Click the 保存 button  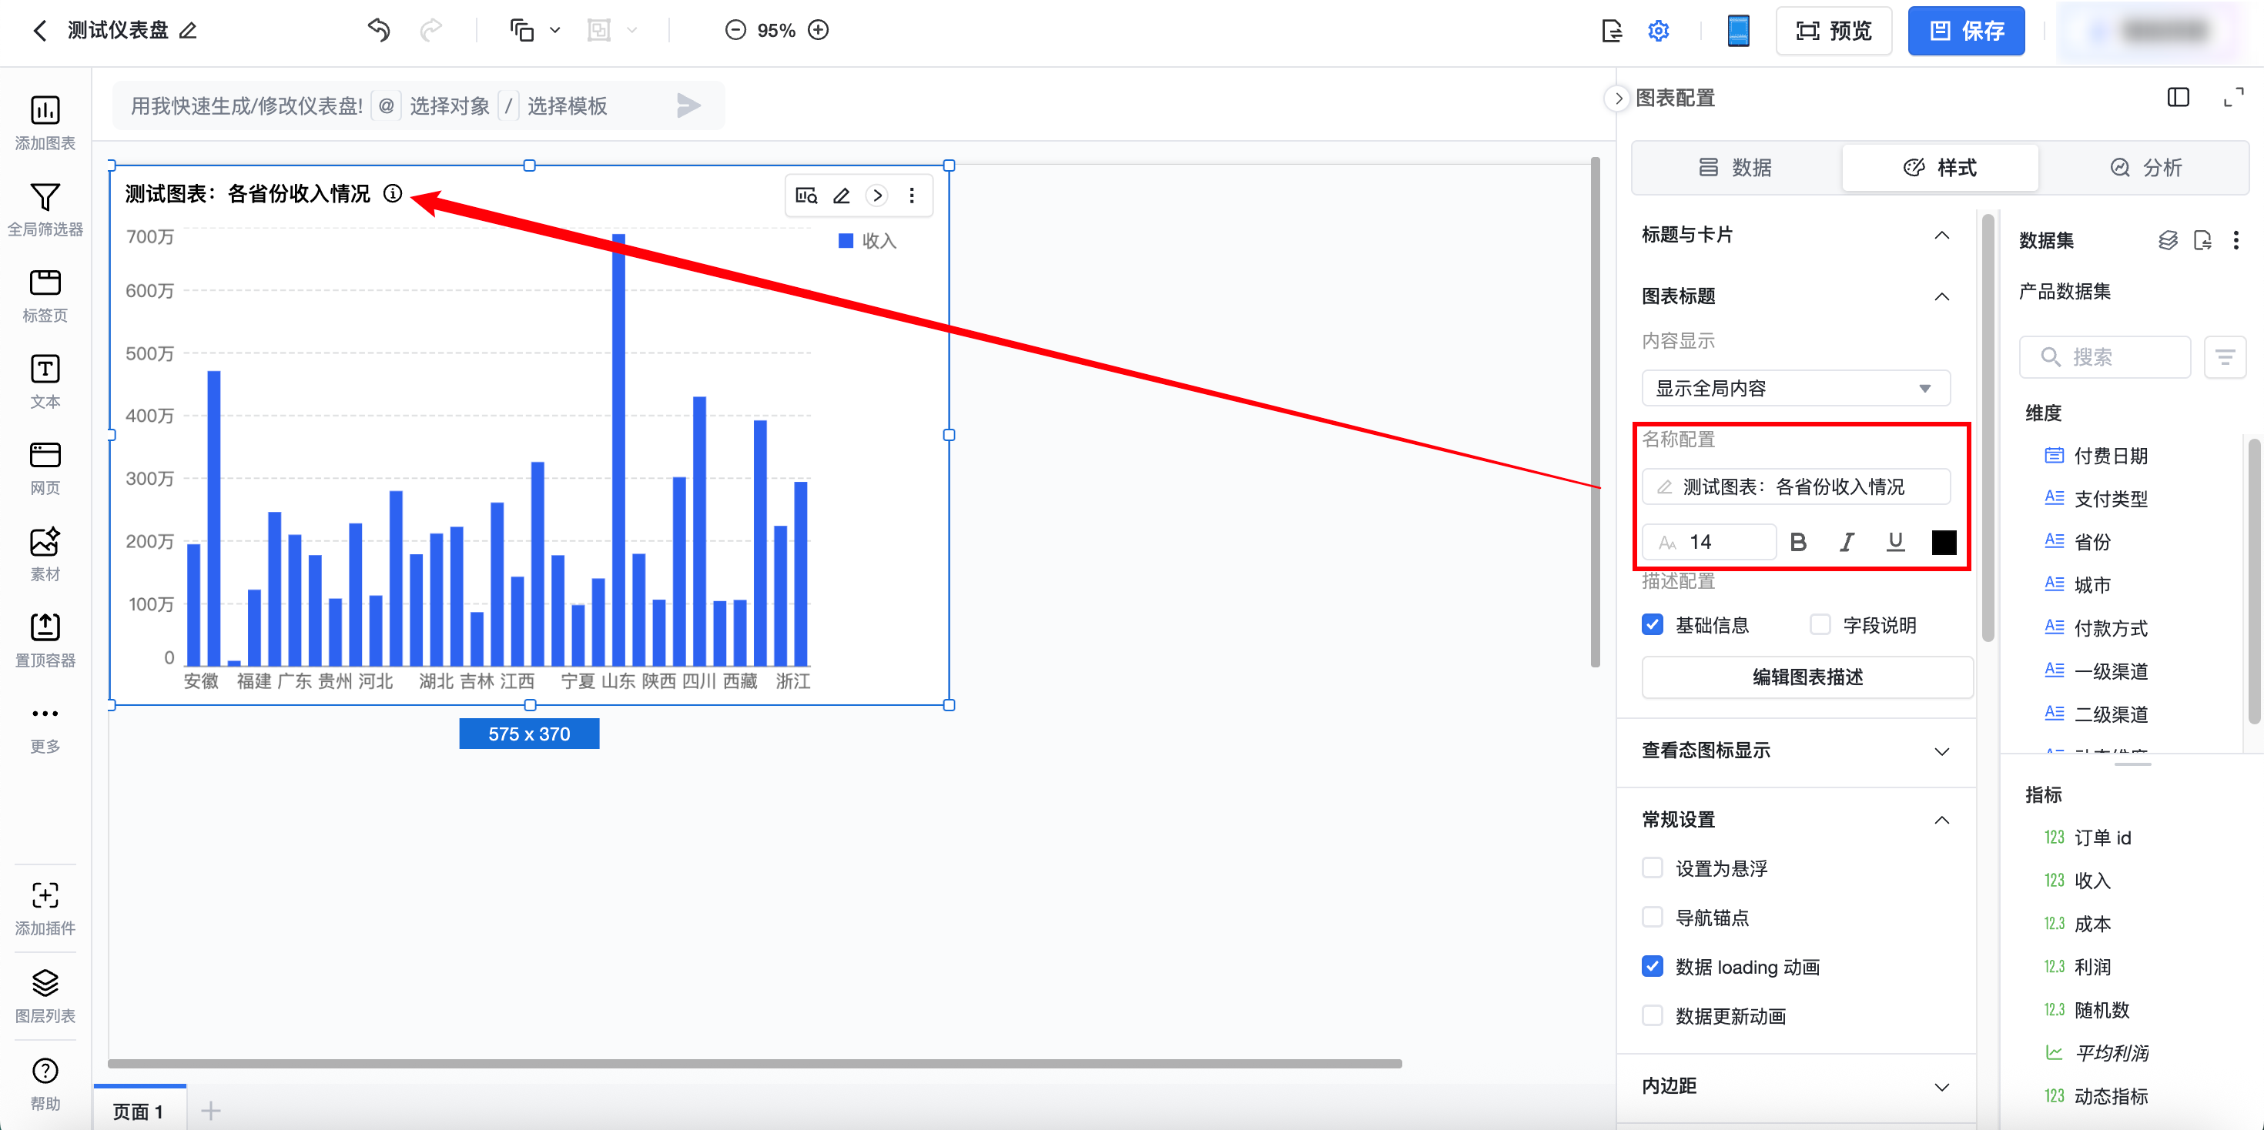[x=1966, y=31]
